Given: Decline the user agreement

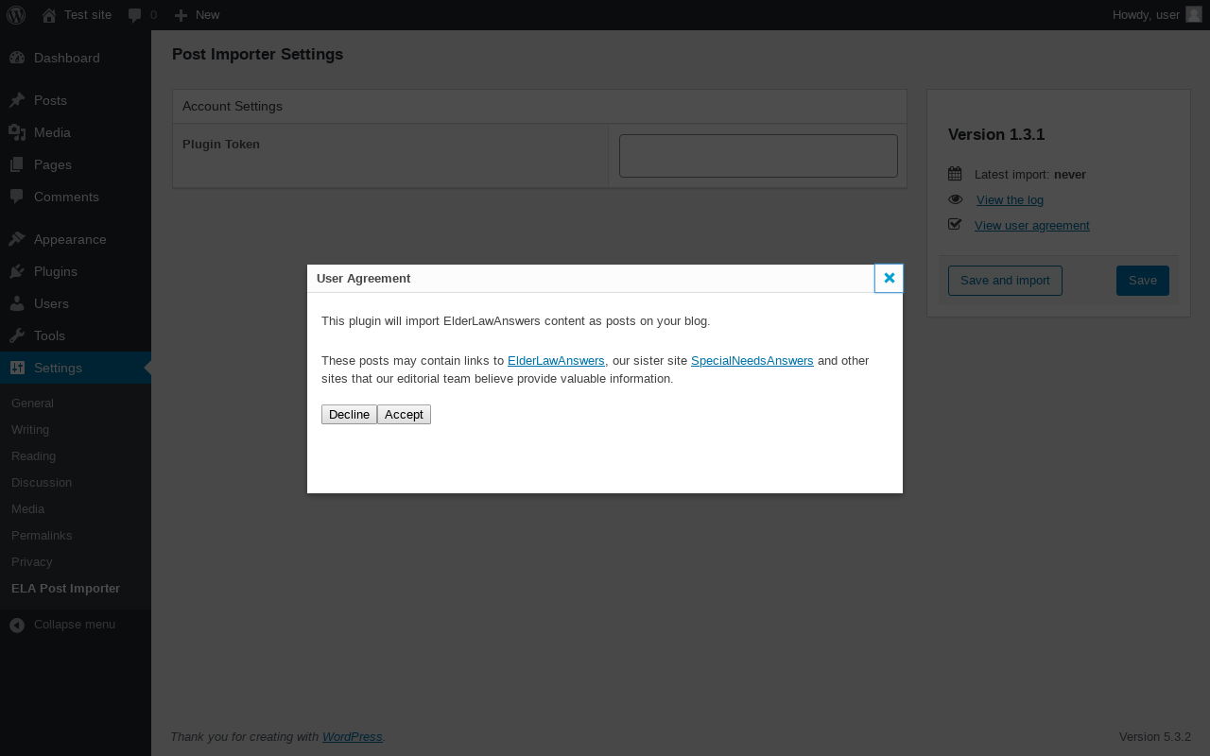Looking at the screenshot, I should [349, 414].
